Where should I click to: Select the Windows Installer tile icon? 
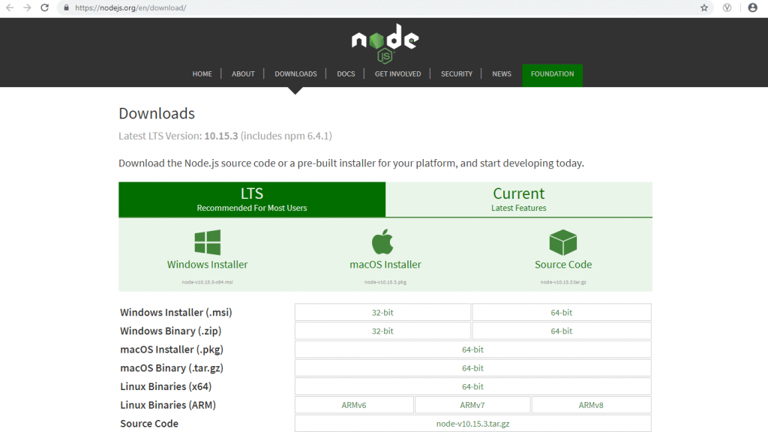(207, 242)
